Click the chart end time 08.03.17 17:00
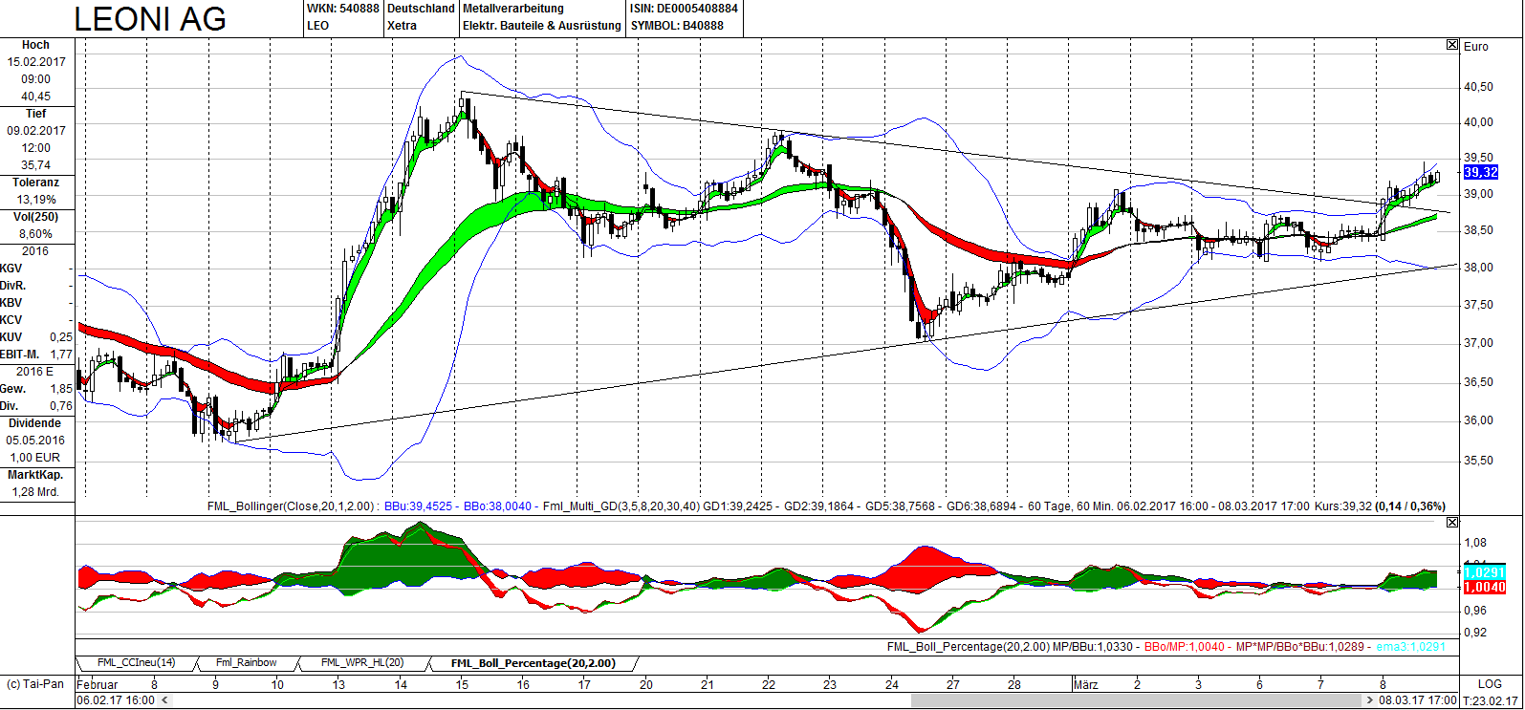The image size is (1525, 710). (1419, 700)
